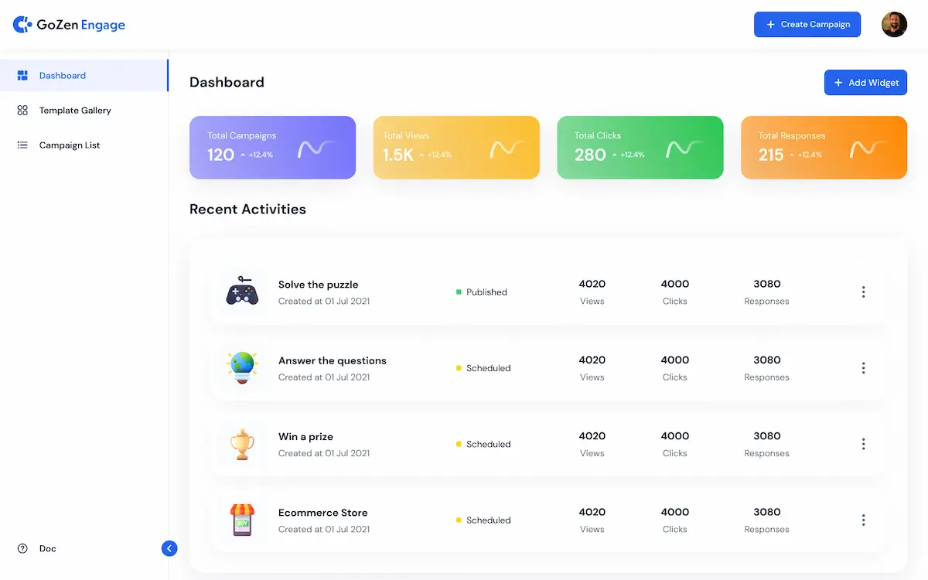928x580 pixels.
Task: Click the game controller icon for Solve the puzzle
Action: tap(242, 292)
